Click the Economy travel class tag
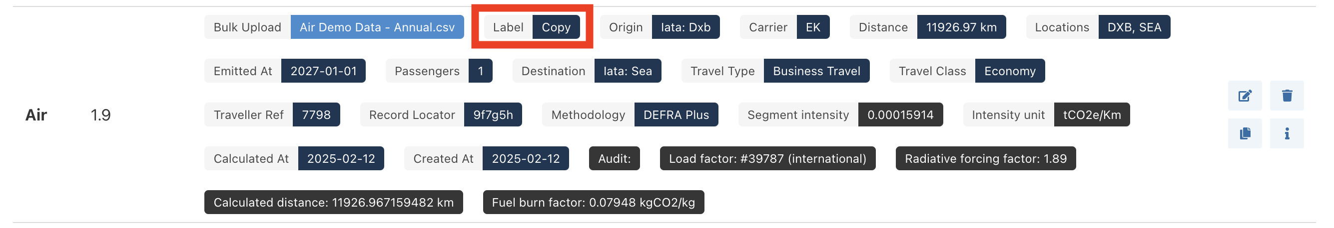 click(x=1009, y=71)
